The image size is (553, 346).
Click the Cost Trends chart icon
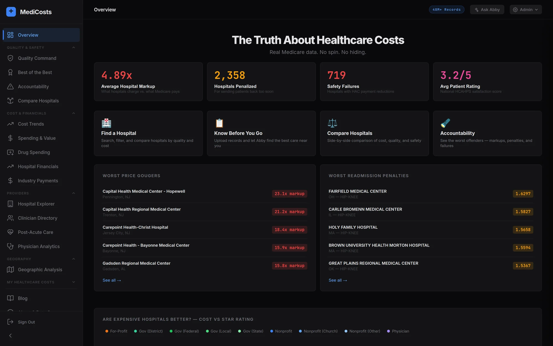pos(10,124)
